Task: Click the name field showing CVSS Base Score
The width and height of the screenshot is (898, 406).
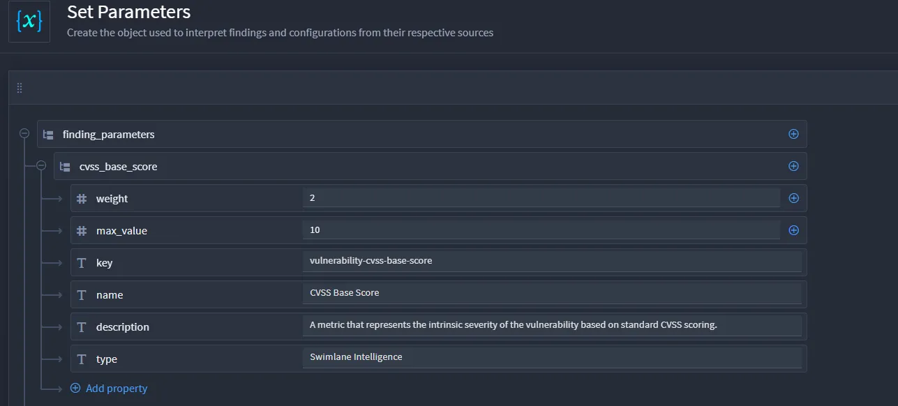Action: pos(552,294)
